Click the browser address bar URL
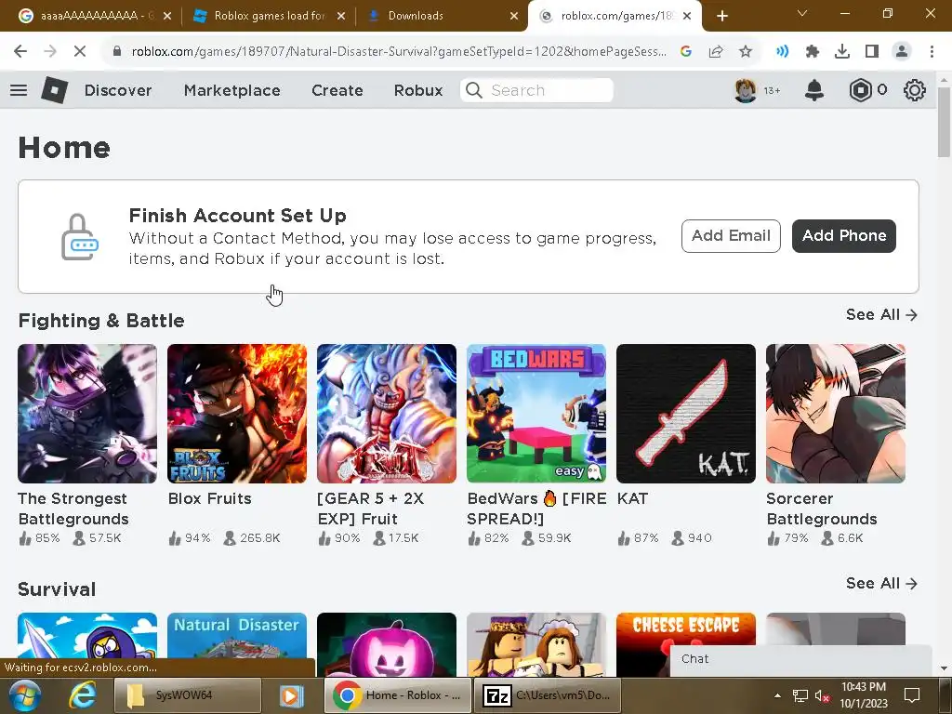This screenshot has width=952, height=714. (x=399, y=52)
